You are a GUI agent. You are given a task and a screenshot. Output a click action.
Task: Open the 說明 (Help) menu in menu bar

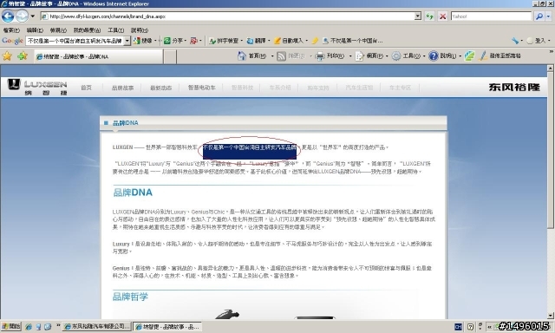(140, 30)
